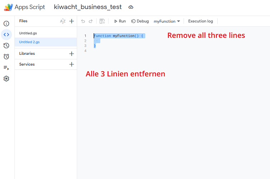Open the Execution log
Viewport: 270px width, 179px height.
click(200, 21)
